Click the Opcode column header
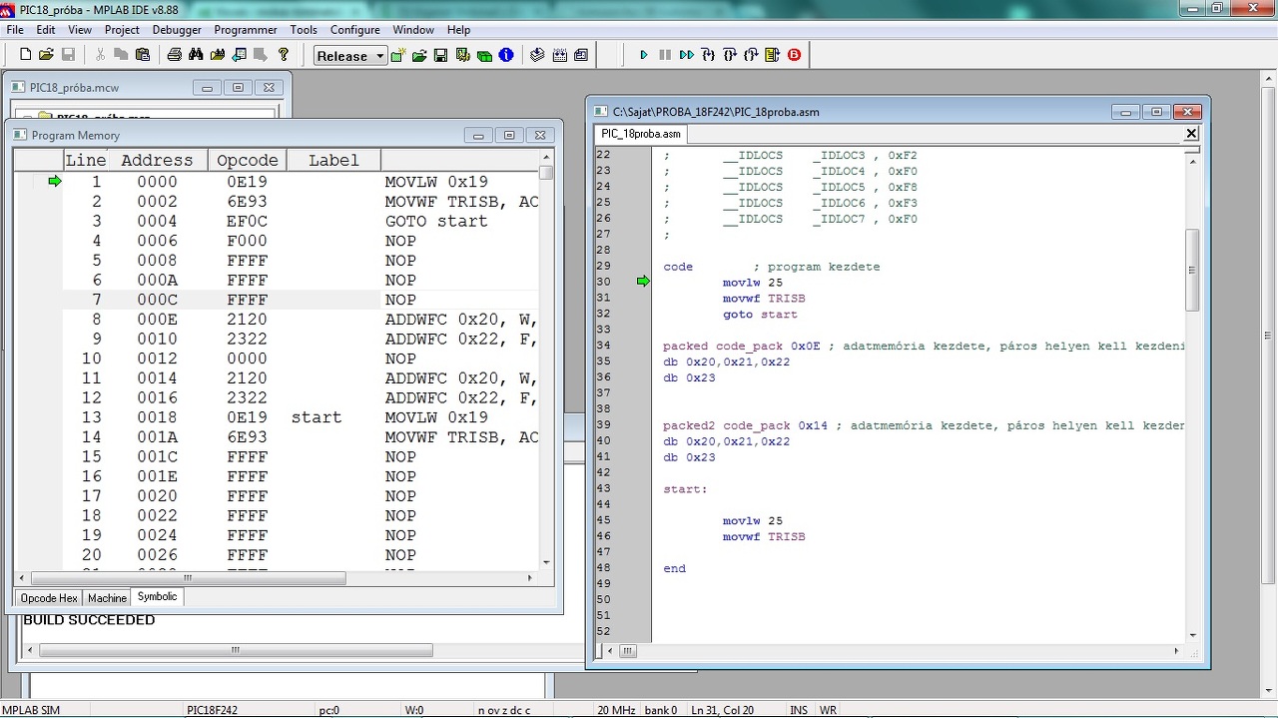Image resolution: width=1278 pixels, height=718 pixels. [x=248, y=160]
